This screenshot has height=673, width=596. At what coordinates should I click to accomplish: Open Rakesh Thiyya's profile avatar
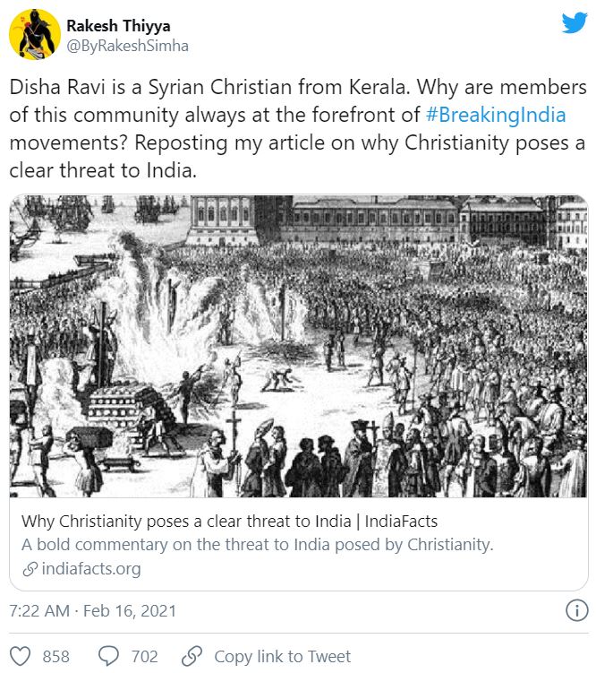tap(31, 37)
